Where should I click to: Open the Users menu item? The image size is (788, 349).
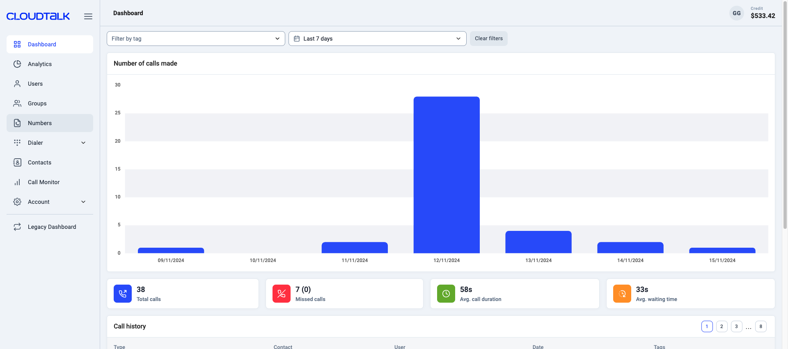click(35, 84)
